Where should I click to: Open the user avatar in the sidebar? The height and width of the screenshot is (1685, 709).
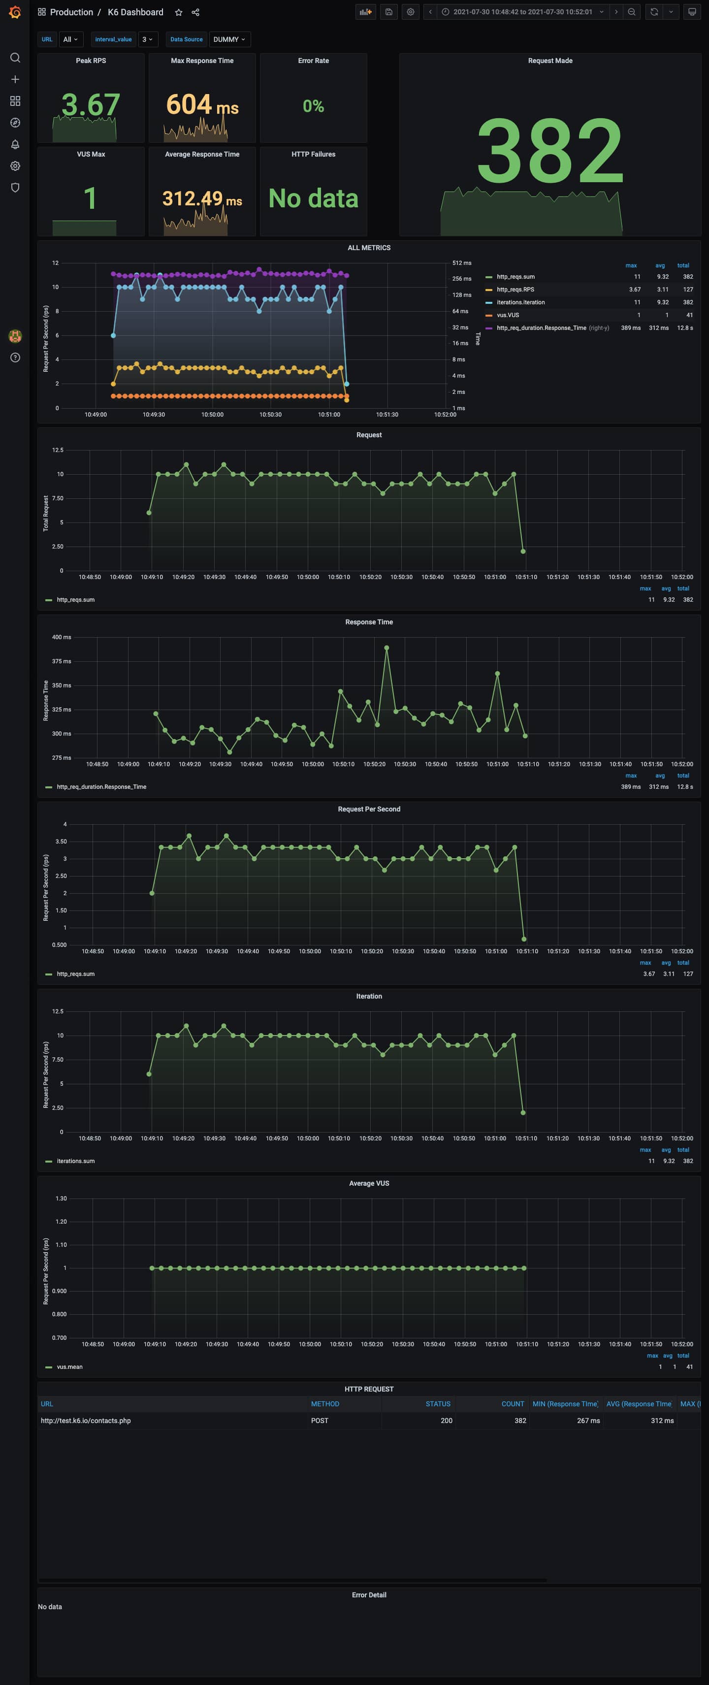(x=15, y=336)
